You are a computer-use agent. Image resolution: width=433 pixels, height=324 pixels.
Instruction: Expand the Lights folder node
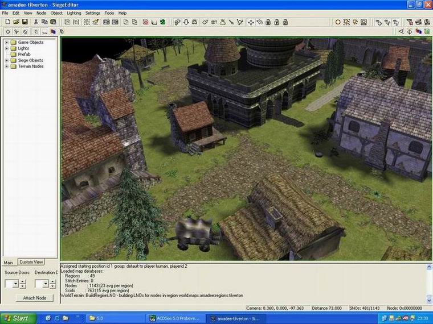[x=7, y=48]
